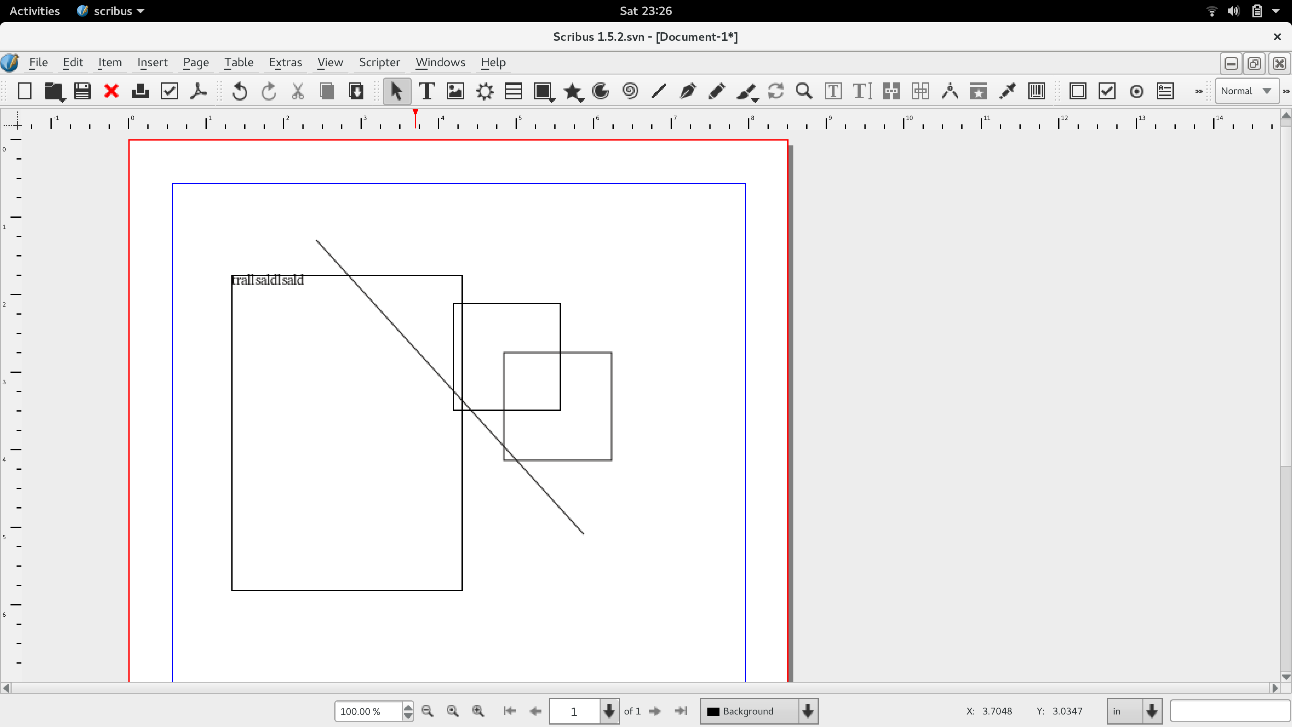Go to the last page button
Viewport: 1292px width, 727px height.
681,711
